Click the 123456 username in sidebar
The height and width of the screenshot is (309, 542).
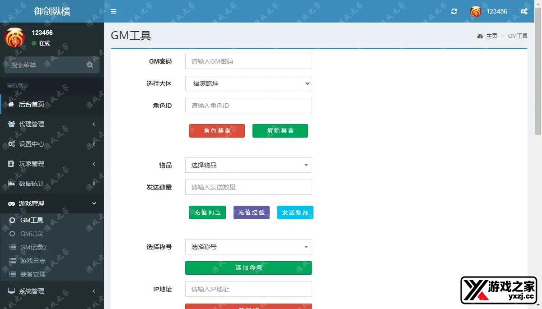pos(42,32)
